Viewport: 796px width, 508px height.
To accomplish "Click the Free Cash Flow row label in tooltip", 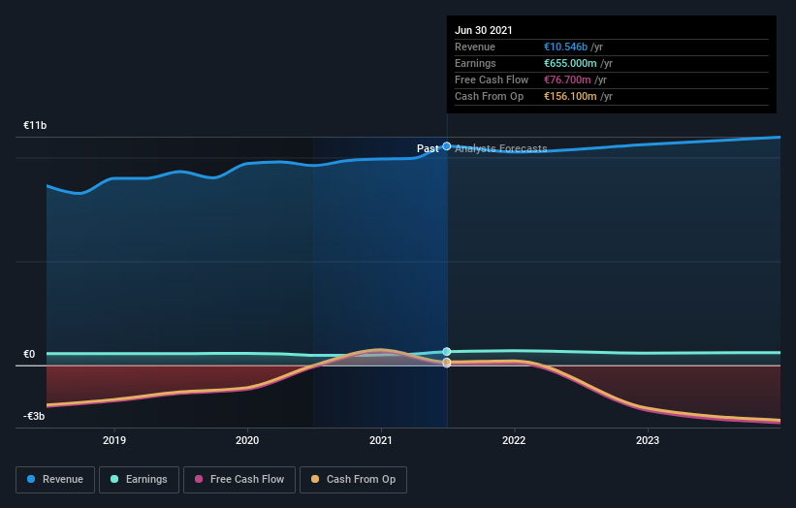I will tap(492, 79).
